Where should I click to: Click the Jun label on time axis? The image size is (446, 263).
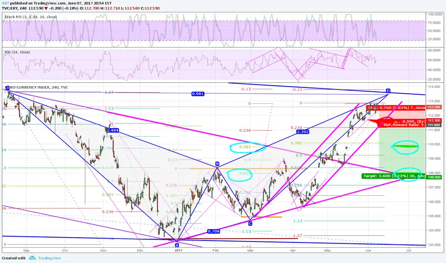coord(368,251)
